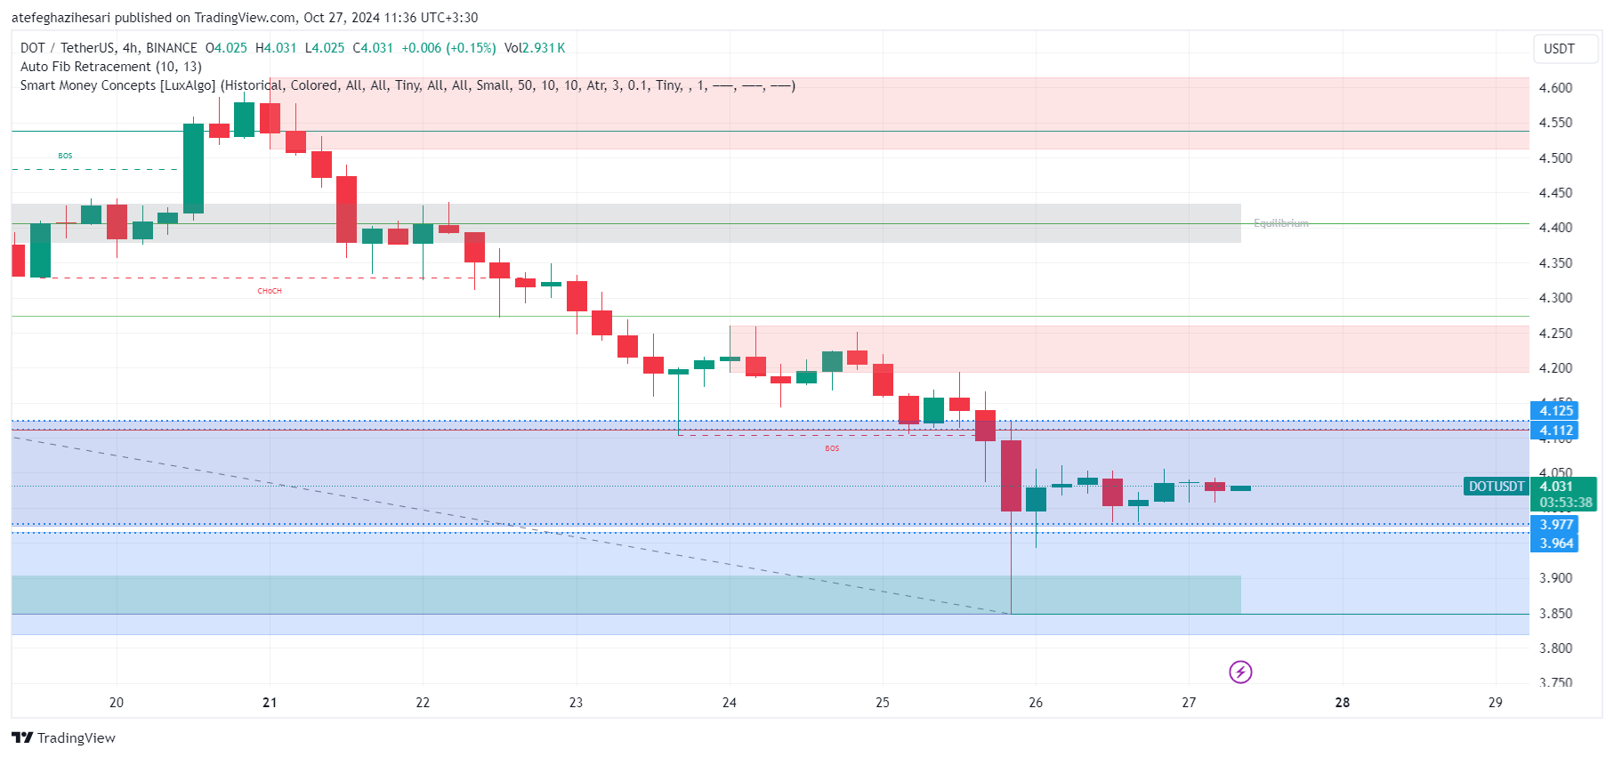The height and width of the screenshot is (757, 1614).
Task: Select the 4.125 Fib price label
Action: tap(1556, 410)
